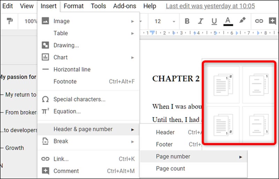279x179 pixels.
Task: Expand the Chart submenu arrow
Action: tap(133, 57)
